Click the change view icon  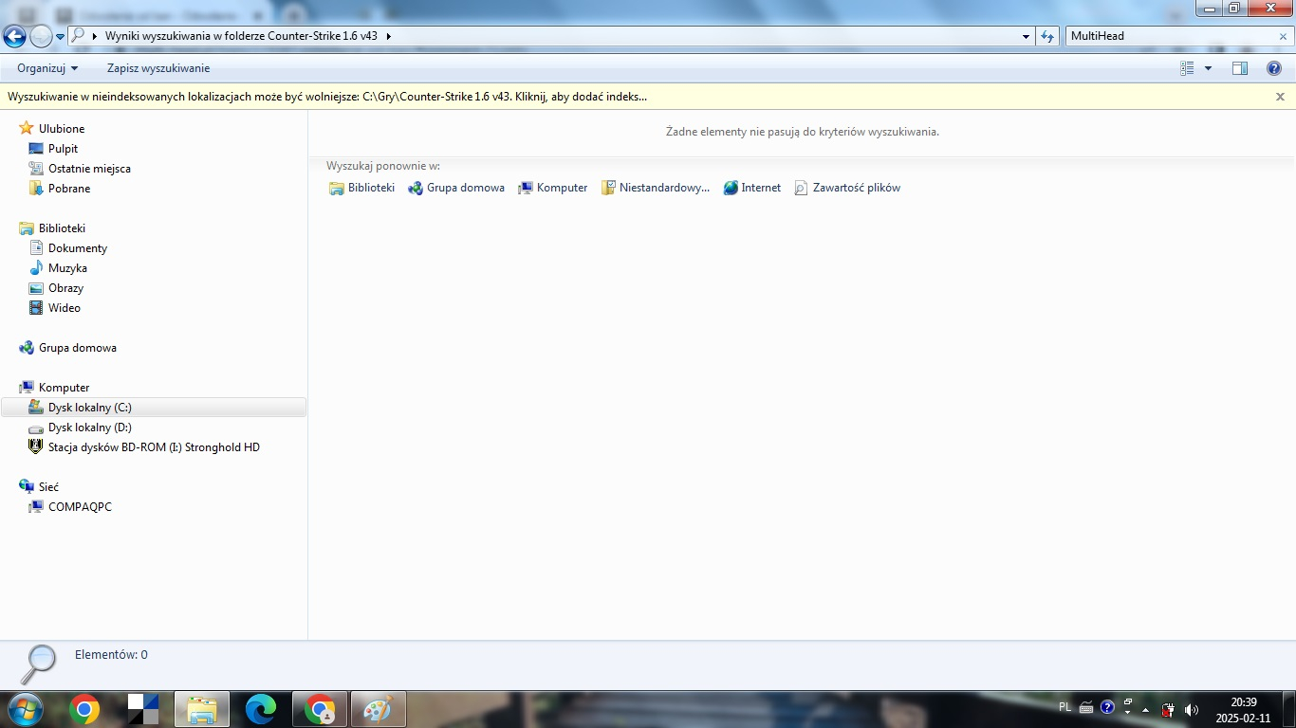(1187, 68)
